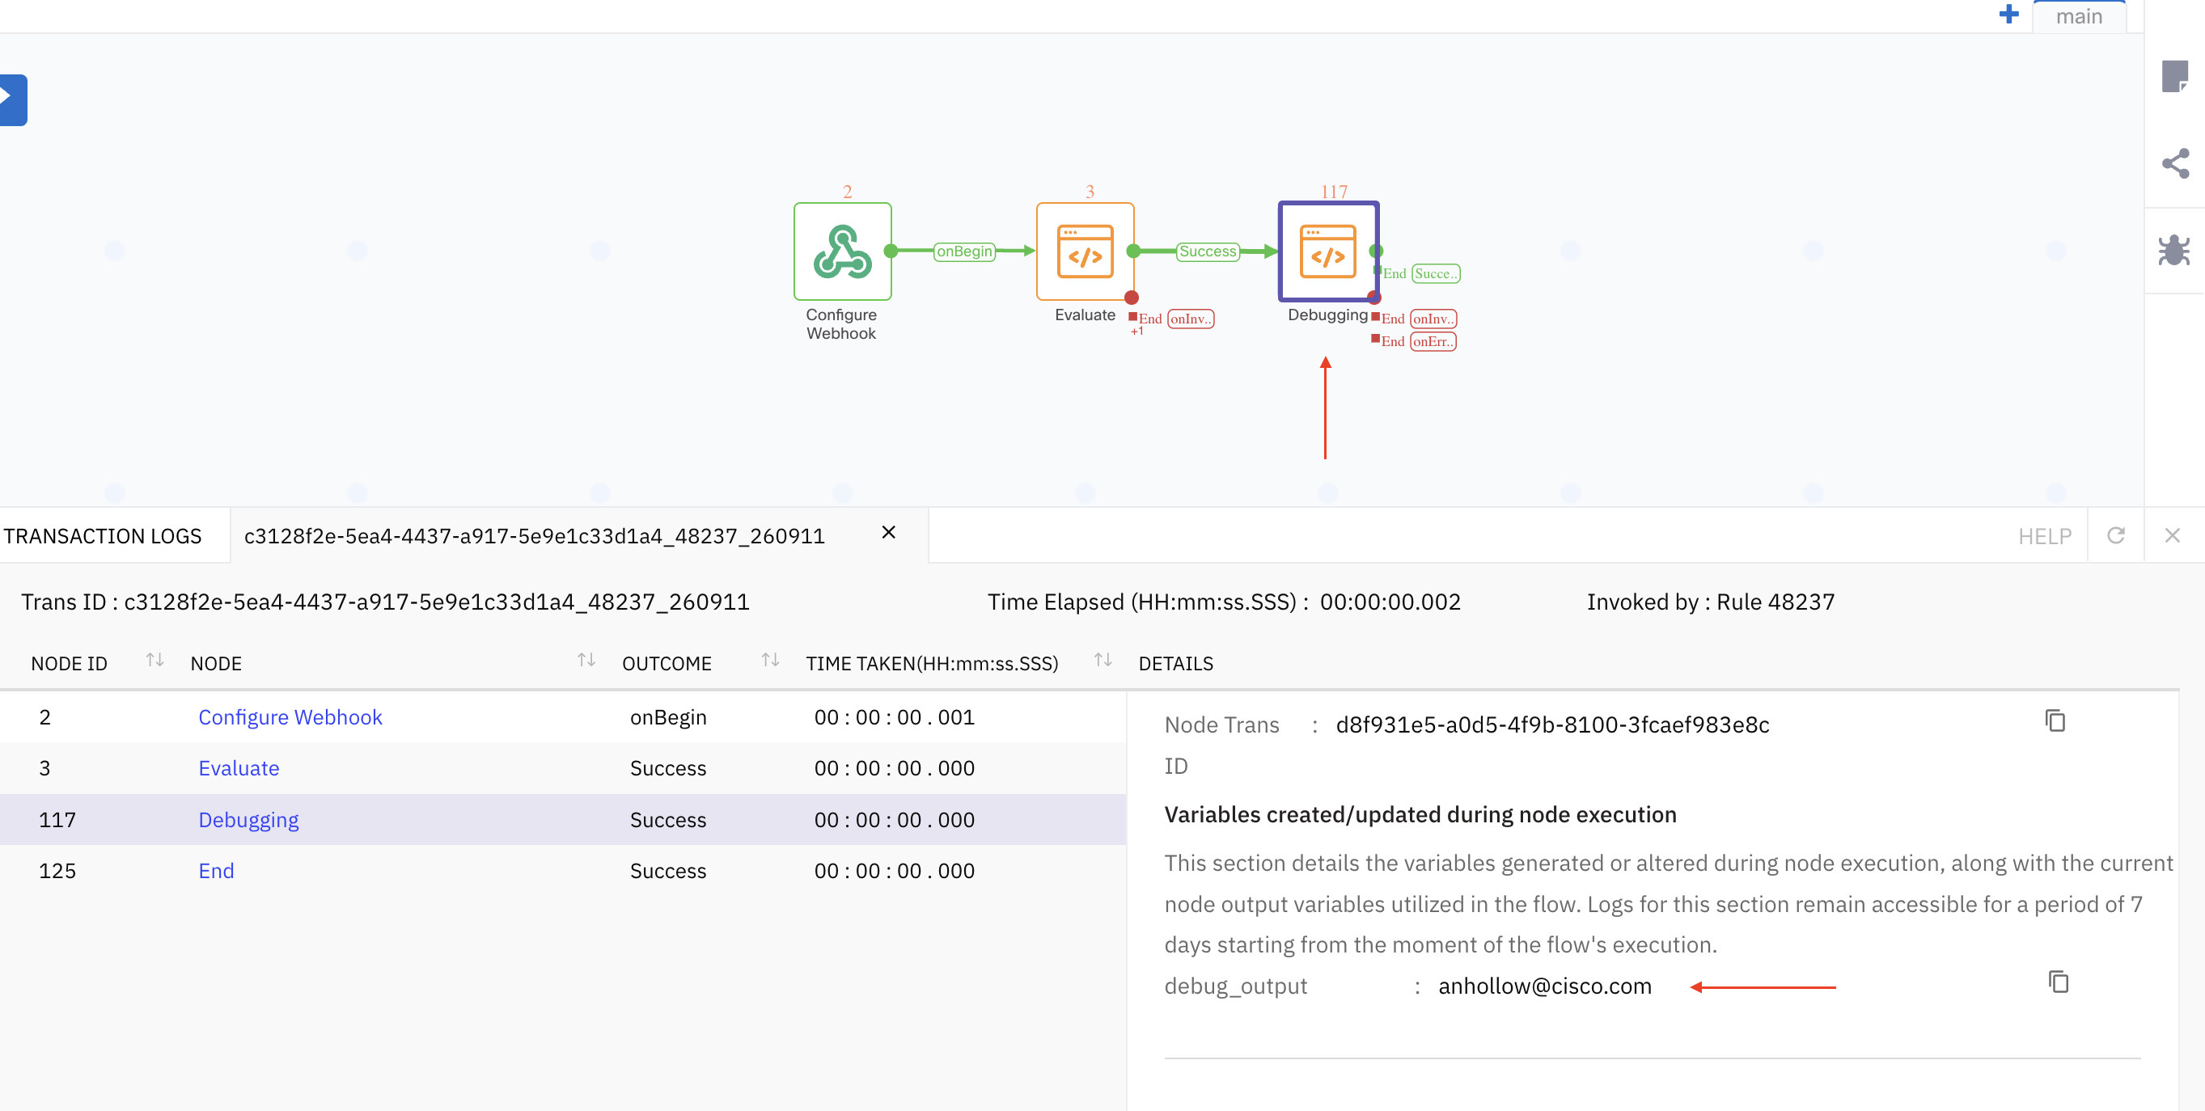2205x1111 pixels.
Task: Click the HELP button
Action: pyautogui.click(x=2044, y=537)
